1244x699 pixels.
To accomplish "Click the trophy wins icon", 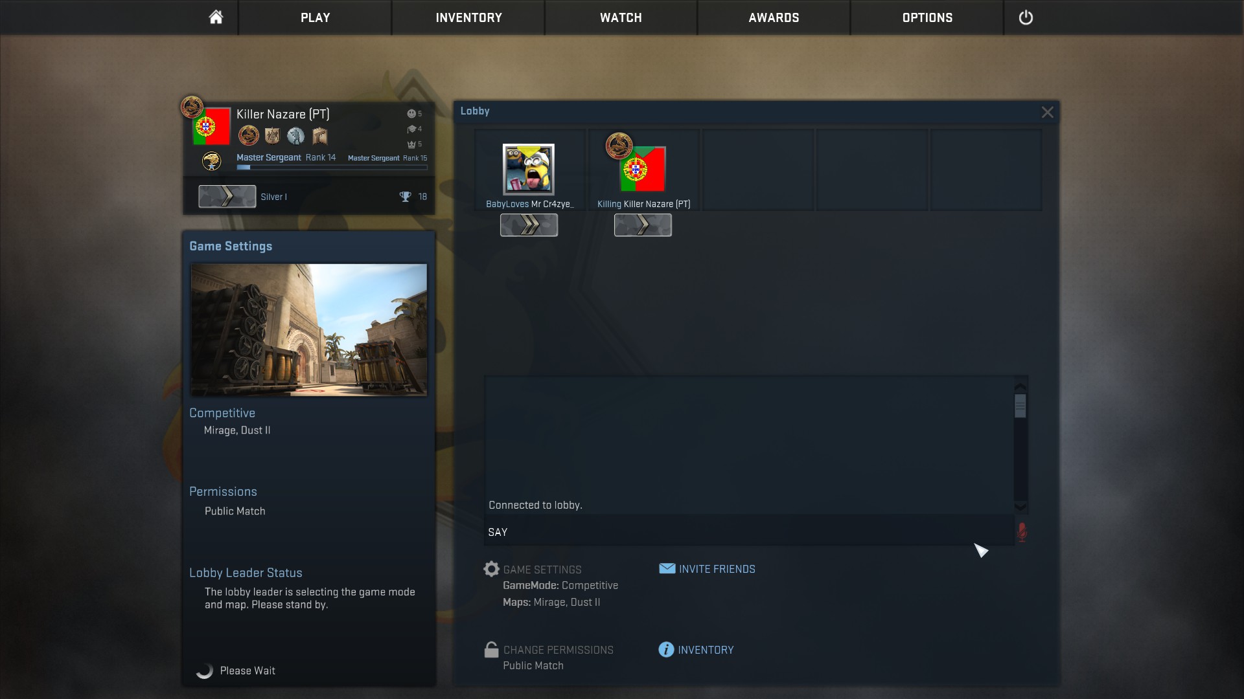I will [405, 197].
